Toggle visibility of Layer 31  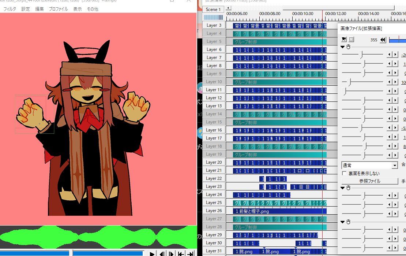(214, 251)
